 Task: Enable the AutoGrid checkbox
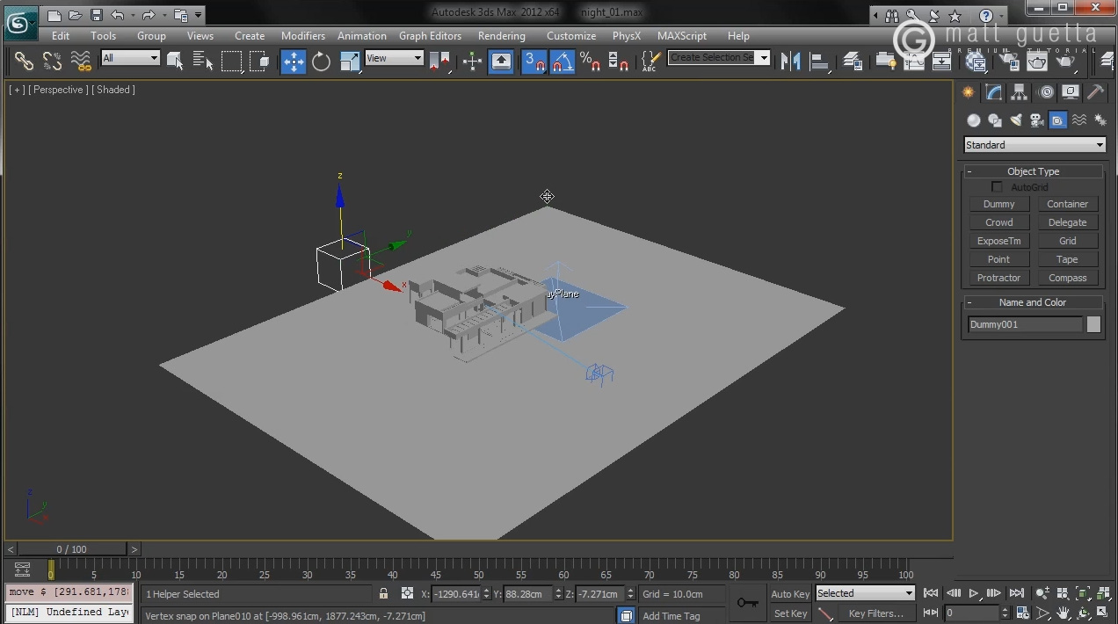(x=997, y=187)
